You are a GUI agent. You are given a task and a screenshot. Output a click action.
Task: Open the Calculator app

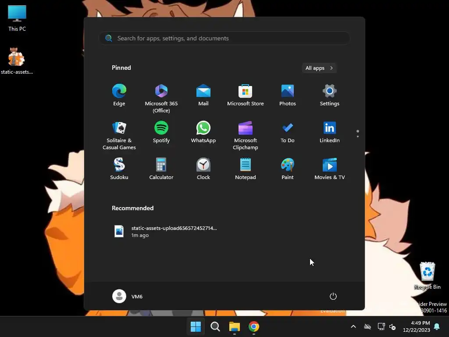(x=161, y=169)
